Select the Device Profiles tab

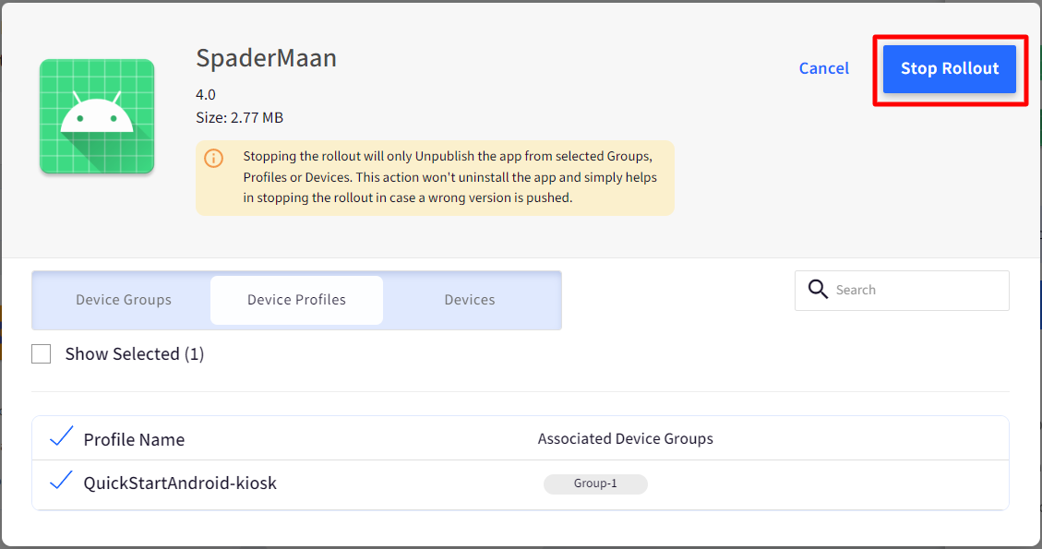[296, 300]
